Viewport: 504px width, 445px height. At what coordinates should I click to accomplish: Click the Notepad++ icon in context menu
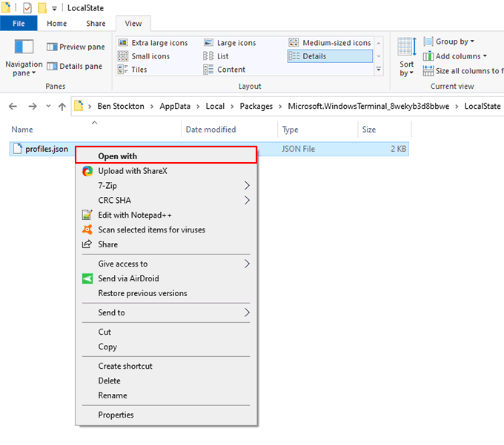point(87,215)
